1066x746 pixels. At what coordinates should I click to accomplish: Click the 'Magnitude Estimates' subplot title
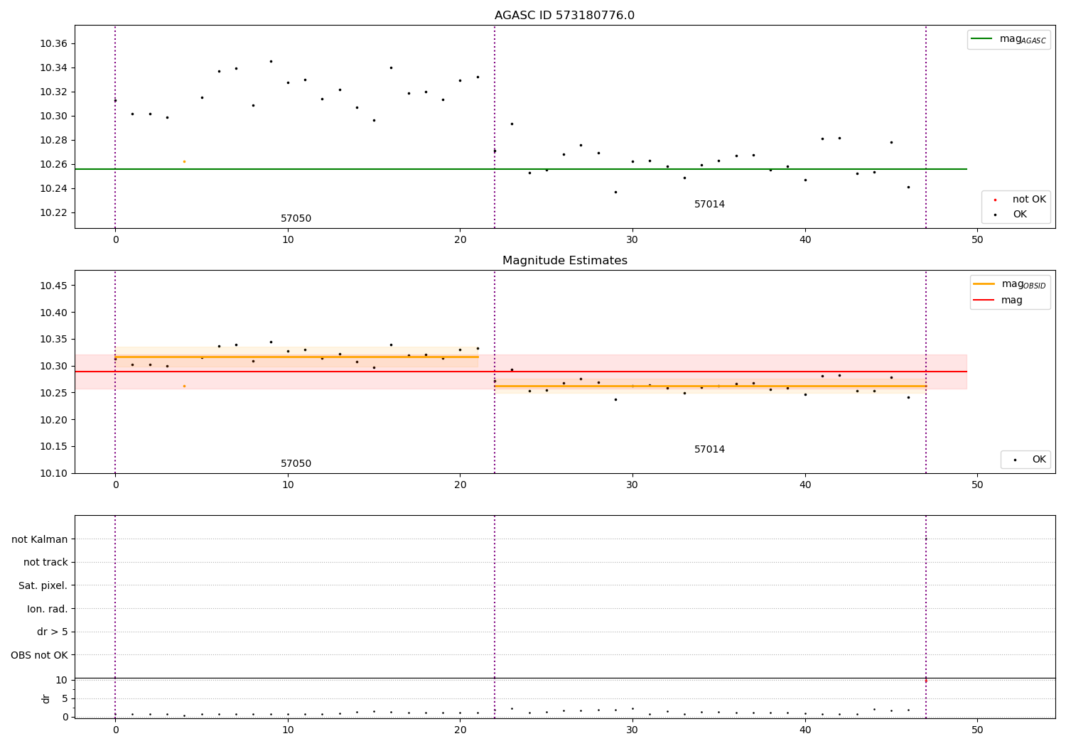(x=564, y=261)
